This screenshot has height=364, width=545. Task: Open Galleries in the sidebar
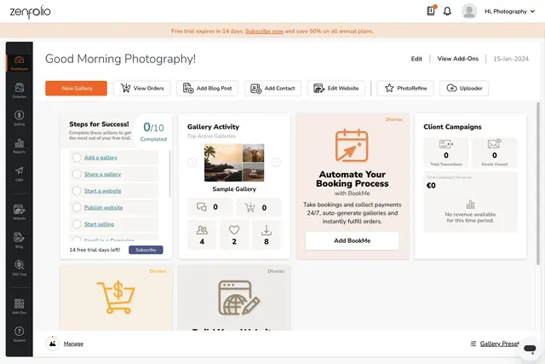[x=19, y=90]
